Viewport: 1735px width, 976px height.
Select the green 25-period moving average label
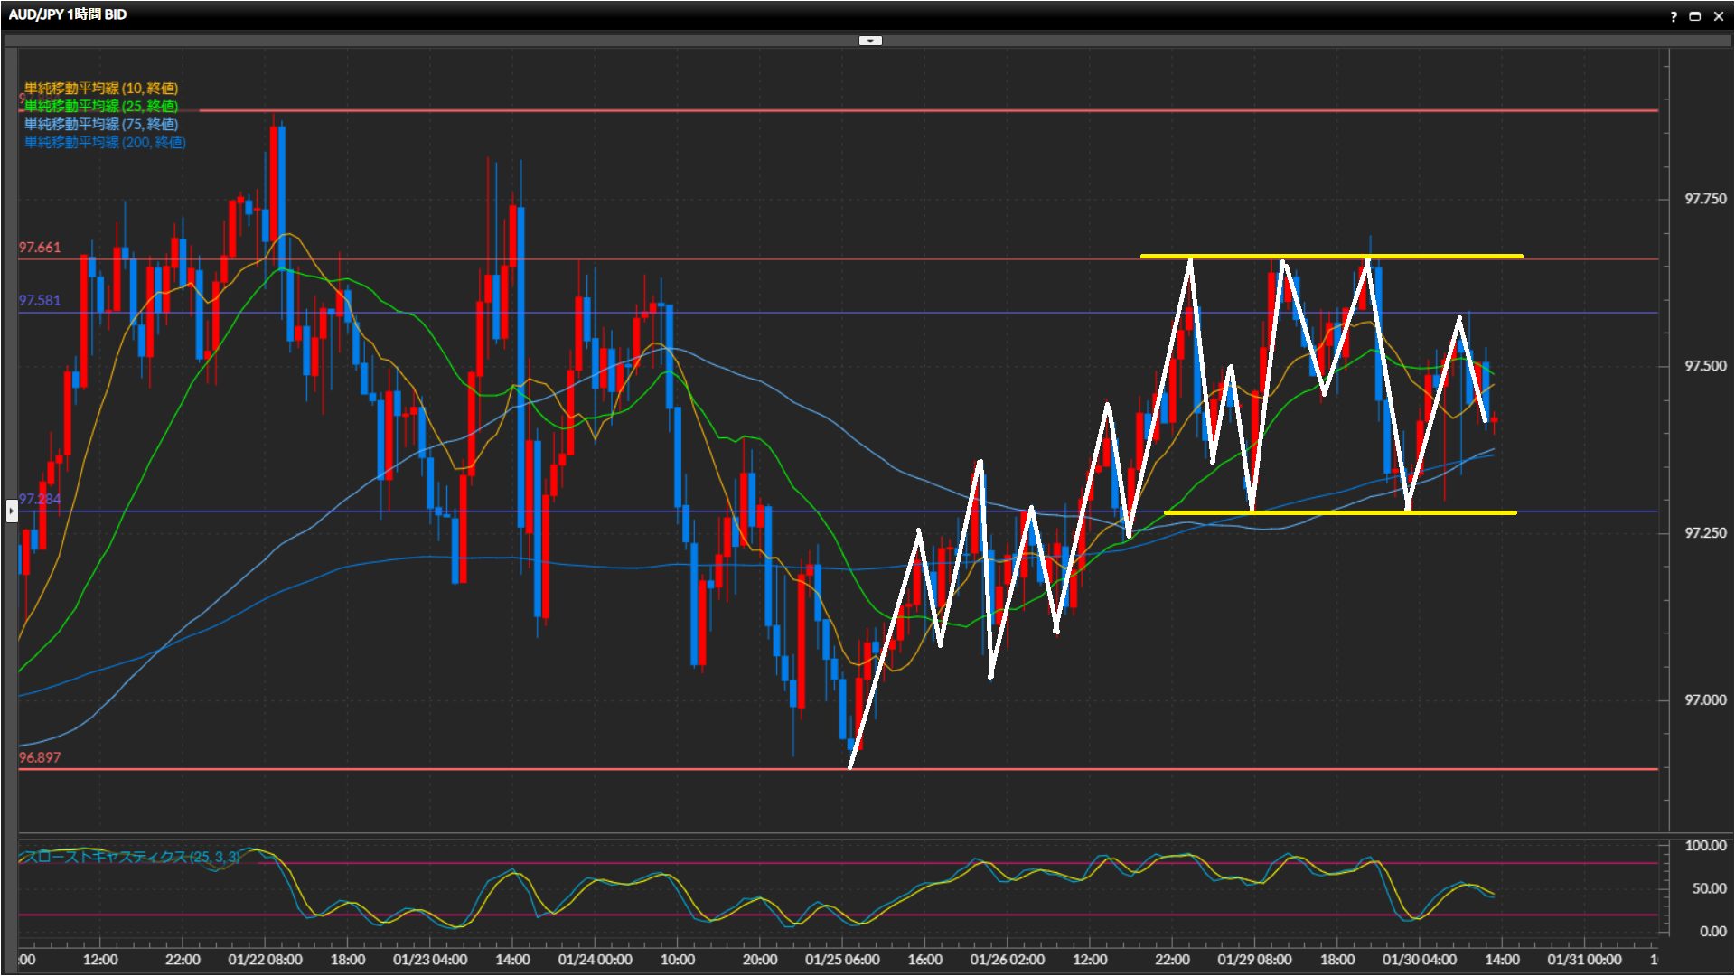[100, 106]
